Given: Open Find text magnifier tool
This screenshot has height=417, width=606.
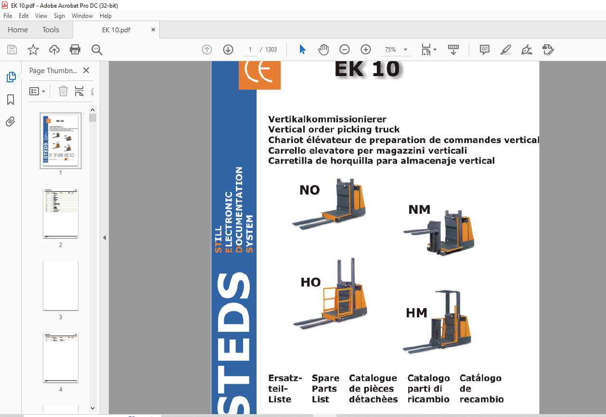Looking at the screenshot, I should [97, 50].
